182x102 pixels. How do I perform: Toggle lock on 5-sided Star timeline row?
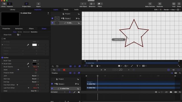tap(78, 89)
